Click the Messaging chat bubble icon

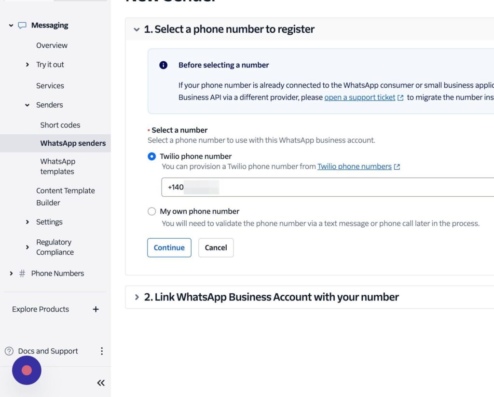pos(22,26)
